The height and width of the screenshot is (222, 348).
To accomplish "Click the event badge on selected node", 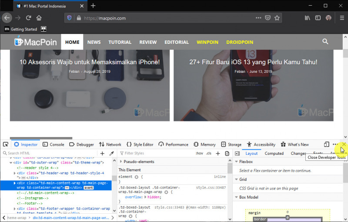I will point(89,188).
